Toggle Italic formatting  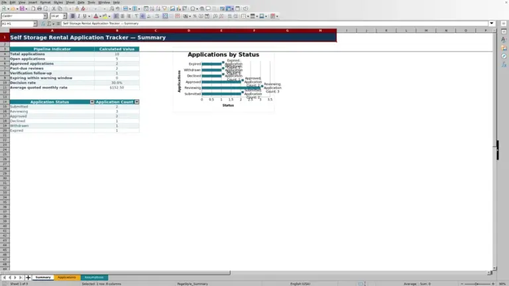79,16
